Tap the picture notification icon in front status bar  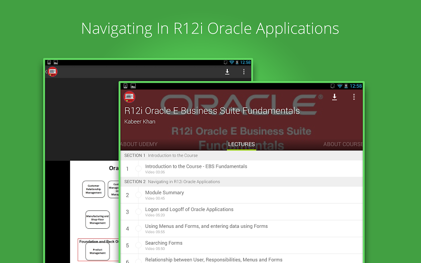click(133, 86)
